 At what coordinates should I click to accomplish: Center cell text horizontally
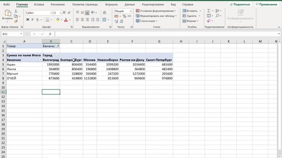click(x=82, y=19)
